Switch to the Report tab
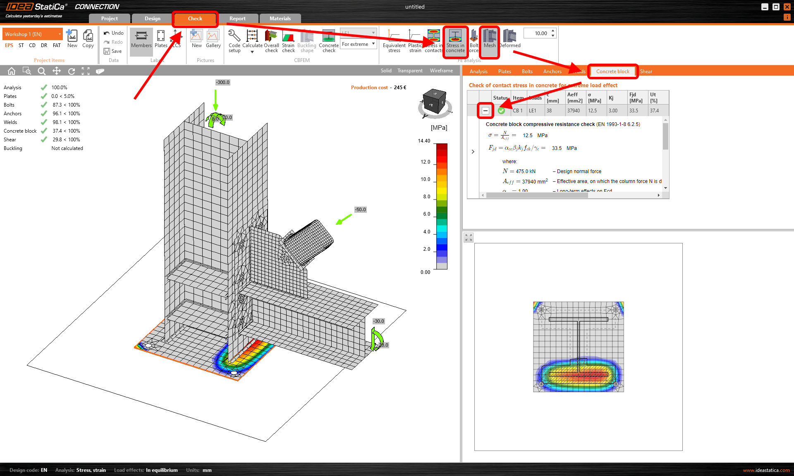This screenshot has height=476, width=794. pos(237,19)
